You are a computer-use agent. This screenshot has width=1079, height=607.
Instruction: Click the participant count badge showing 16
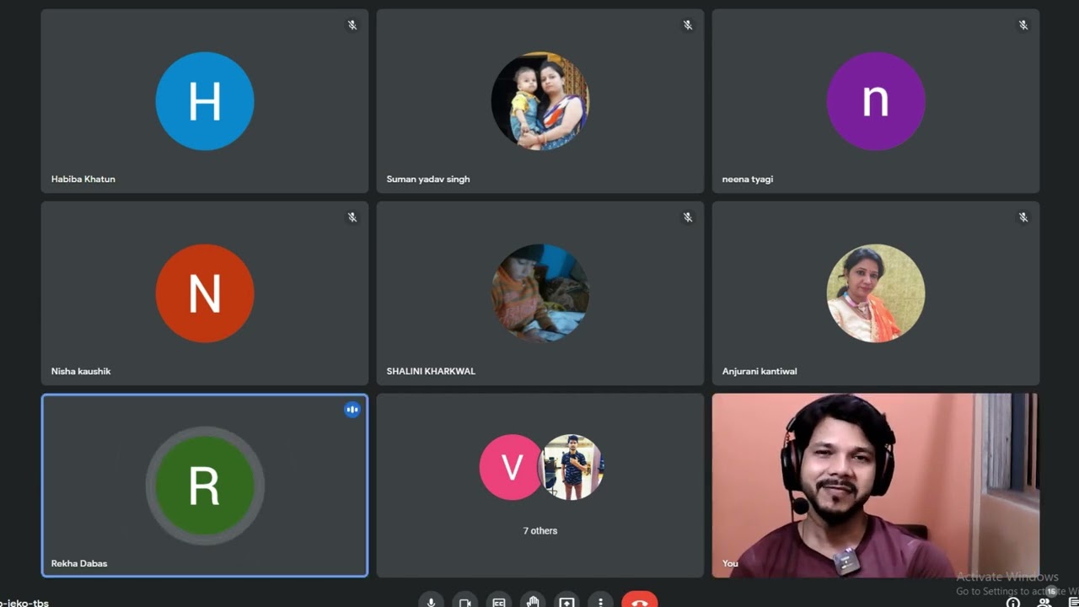pyautogui.click(x=1051, y=592)
